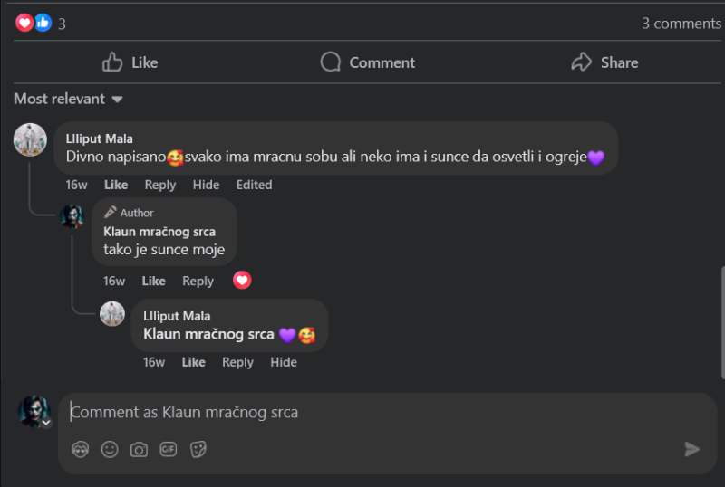Share the post
725x487 pixels.
pos(604,62)
